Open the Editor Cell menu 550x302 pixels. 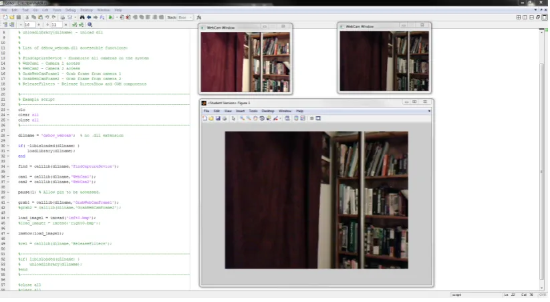pyautogui.click(x=45, y=10)
